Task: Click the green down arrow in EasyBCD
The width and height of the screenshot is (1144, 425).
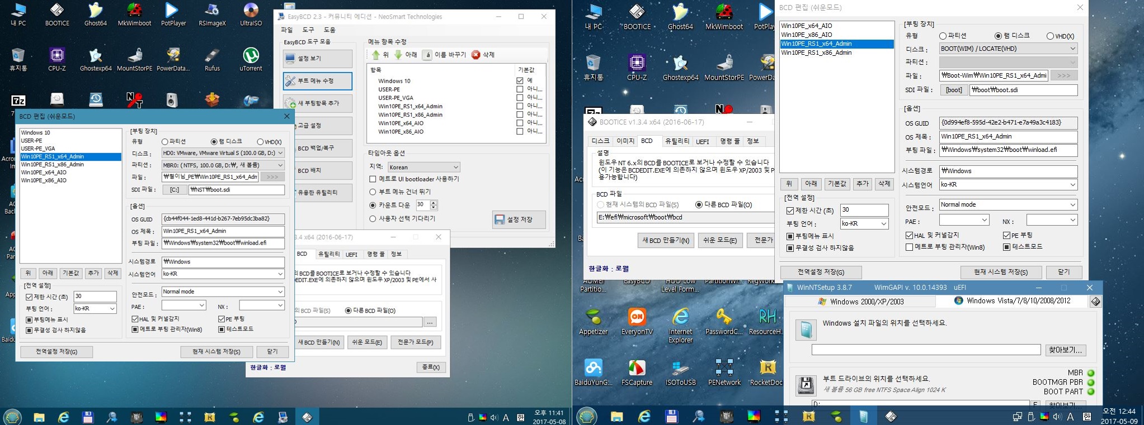Action: click(x=398, y=55)
